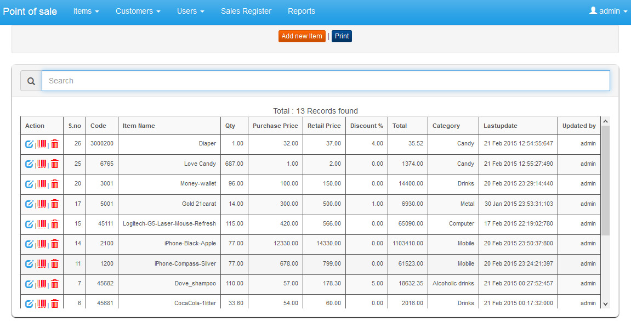Image resolution: width=631 pixels, height=326 pixels.
Task: Barcode icon for Logitech mouse row
Action: click(42, 224)
